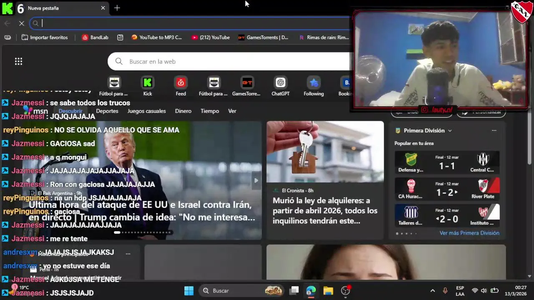Open the ESP LAA language indicator

[x=460, y=290]
